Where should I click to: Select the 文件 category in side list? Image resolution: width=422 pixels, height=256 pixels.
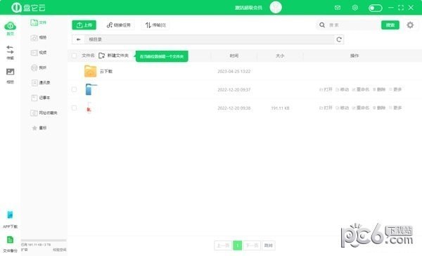click(x=38, y=23)
